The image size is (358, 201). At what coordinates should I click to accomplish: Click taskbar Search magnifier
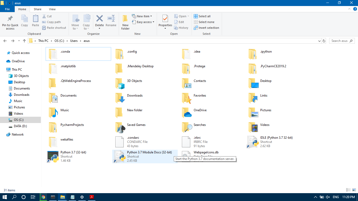14,197
